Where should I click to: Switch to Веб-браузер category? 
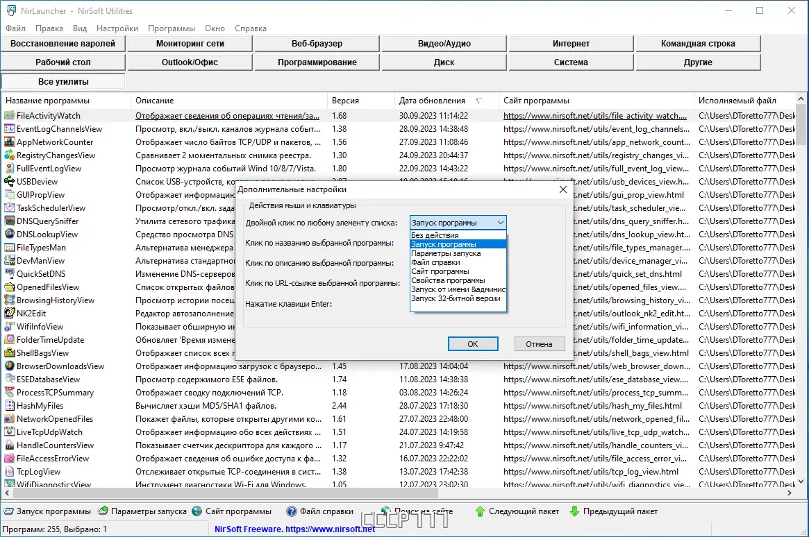317,43
